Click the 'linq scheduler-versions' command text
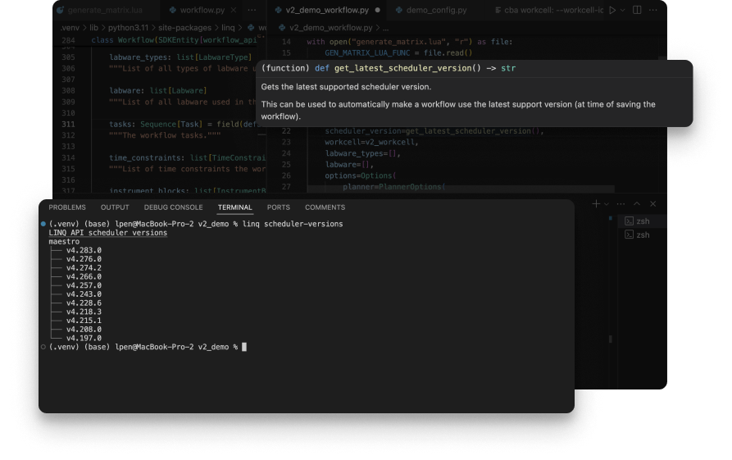 (293, 224)
